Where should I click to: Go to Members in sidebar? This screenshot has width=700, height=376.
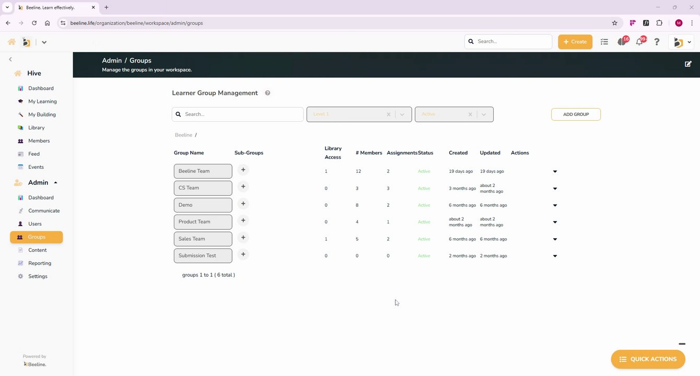pos(39,140)
